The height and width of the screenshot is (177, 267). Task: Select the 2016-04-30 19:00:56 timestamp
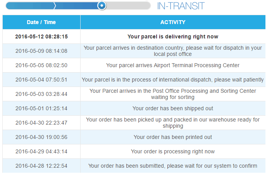[x=41, y=137]
